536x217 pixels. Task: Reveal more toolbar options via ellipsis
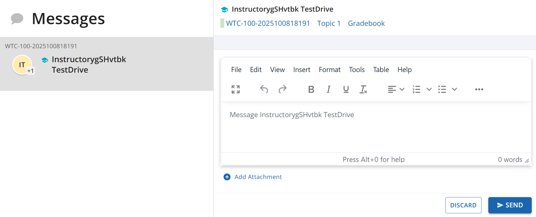(479, 89)
